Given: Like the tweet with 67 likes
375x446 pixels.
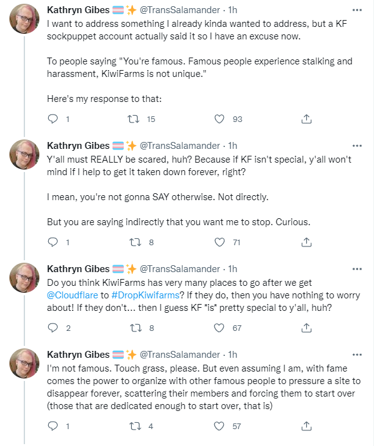Looking at the screenshot, I should [x=219, y=328].
